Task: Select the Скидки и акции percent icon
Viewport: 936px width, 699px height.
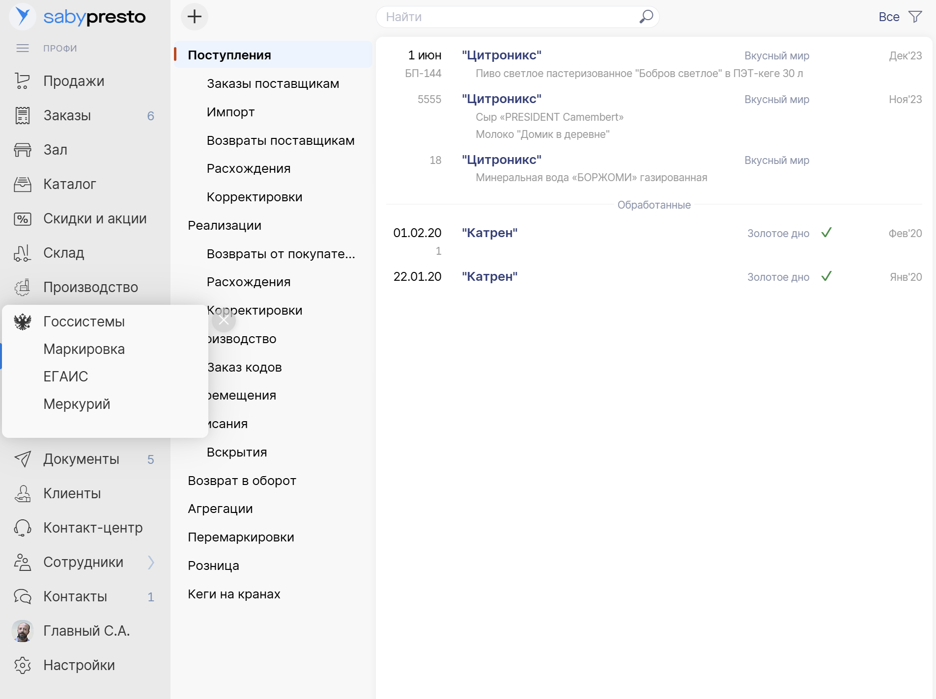Action: [x=22, y=218]
